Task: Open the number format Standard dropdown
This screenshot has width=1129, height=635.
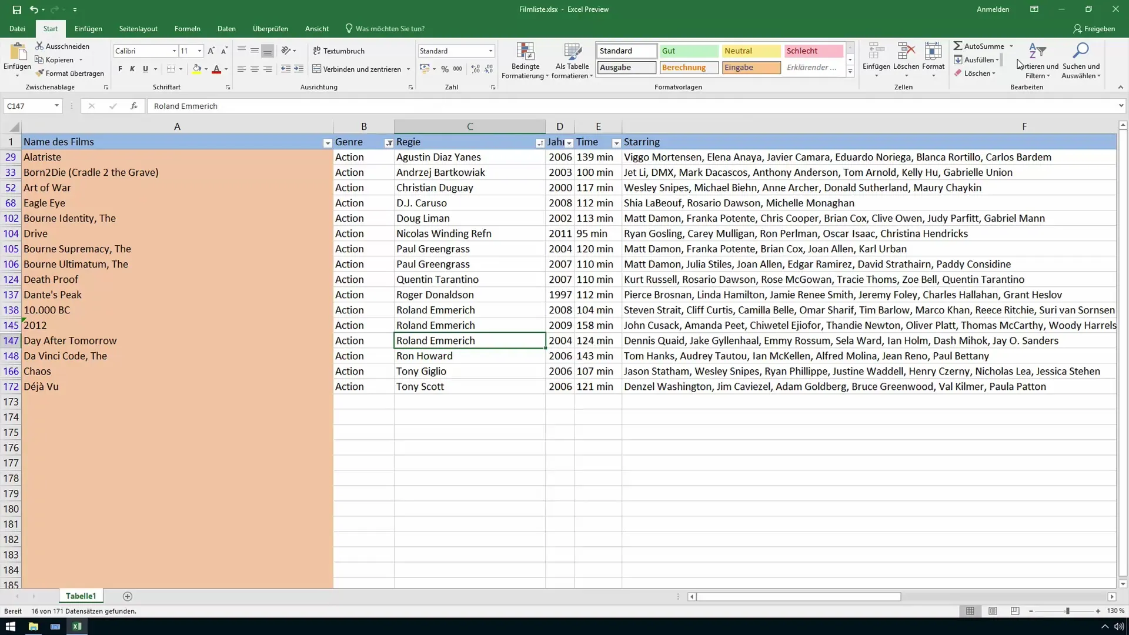Action: 490,51
